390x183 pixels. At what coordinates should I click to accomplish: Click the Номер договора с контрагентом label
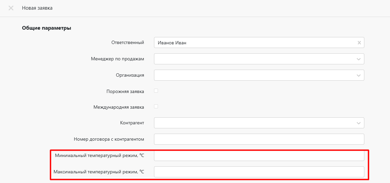coord(109,139)
